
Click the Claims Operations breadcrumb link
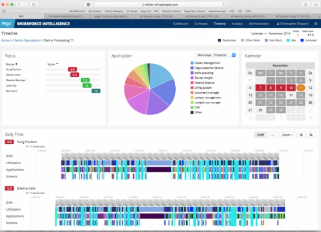point(26,41)
